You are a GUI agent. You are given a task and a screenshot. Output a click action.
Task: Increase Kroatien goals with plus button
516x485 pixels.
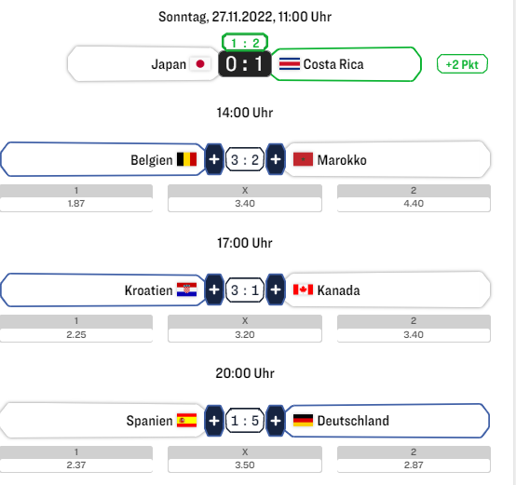214,290
